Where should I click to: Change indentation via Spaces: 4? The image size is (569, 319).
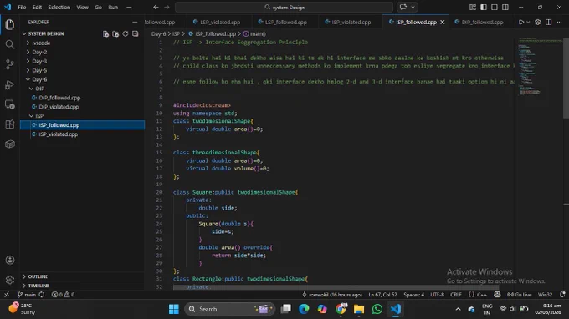(413, 295)
